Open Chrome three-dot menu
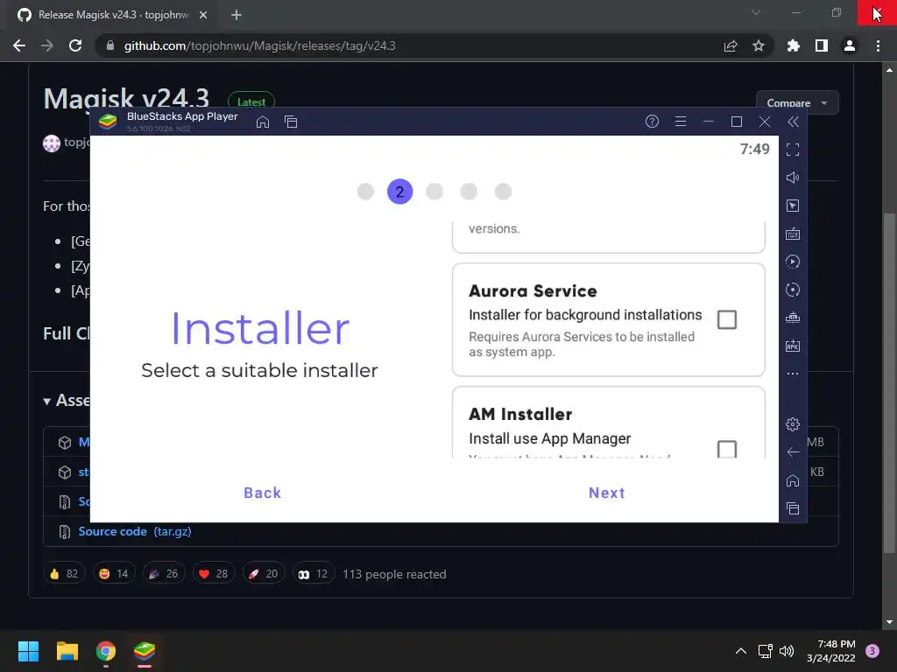The image size is (897, 672). pyautogui.click(x=878, y=45)
